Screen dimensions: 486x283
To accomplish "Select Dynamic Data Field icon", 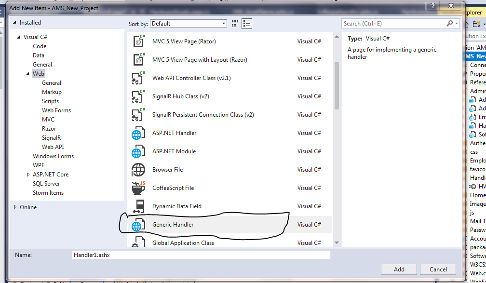I will 138,206.
